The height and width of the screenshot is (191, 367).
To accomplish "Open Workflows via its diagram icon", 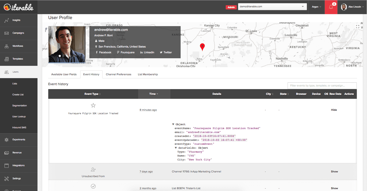I will (x=7, y=46).
